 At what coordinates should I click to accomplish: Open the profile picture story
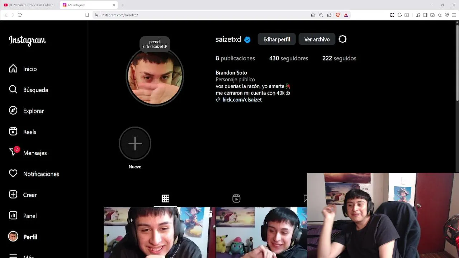pyautogui.click(x=155, y=76)
